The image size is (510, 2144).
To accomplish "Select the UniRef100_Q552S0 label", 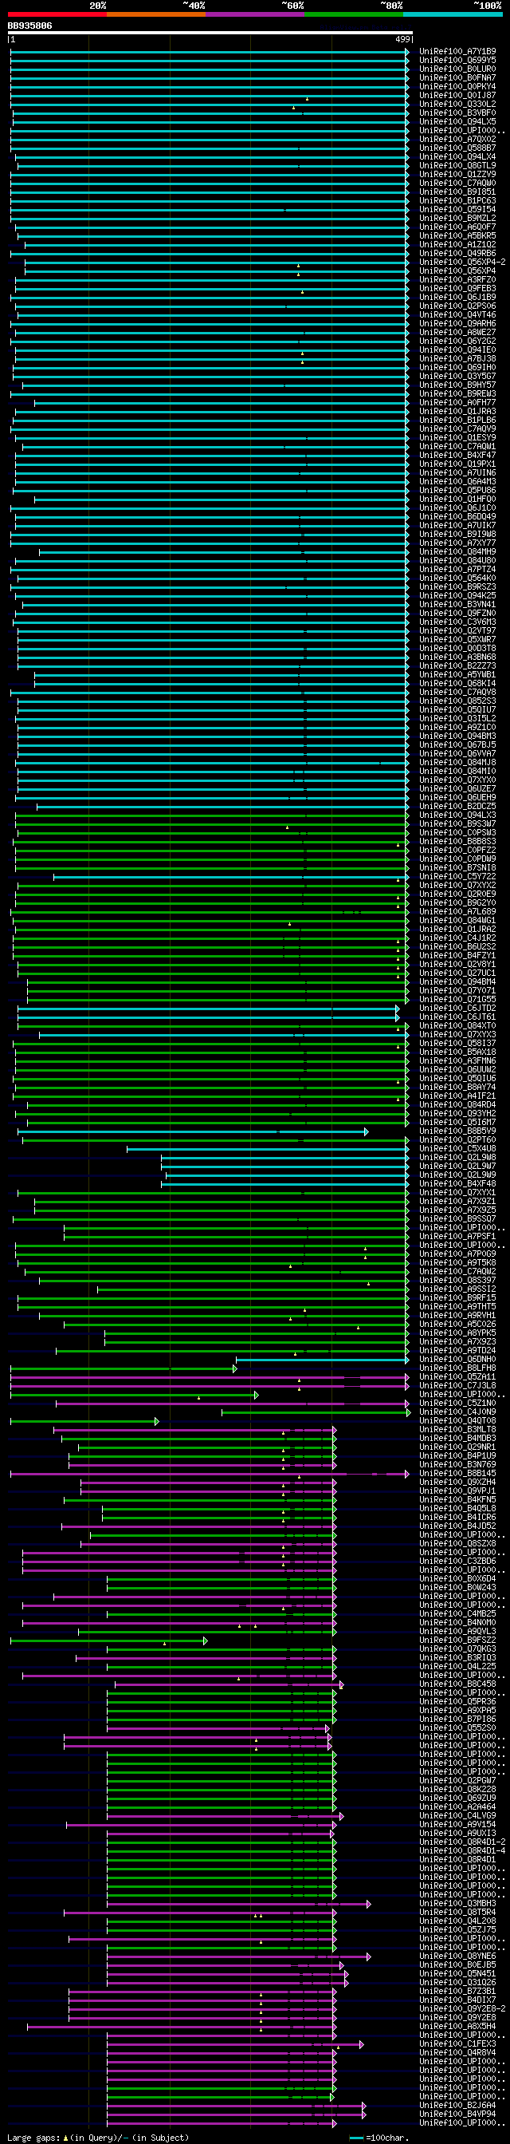I will tap(457, 1727).
